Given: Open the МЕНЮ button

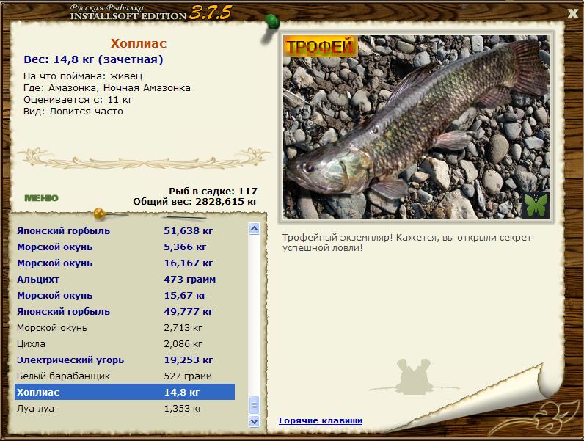Looking at the screenshot, I should tap(41, 198).
